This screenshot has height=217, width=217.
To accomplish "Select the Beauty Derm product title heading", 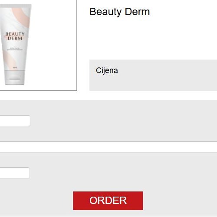I will click(x=120, y=12).
